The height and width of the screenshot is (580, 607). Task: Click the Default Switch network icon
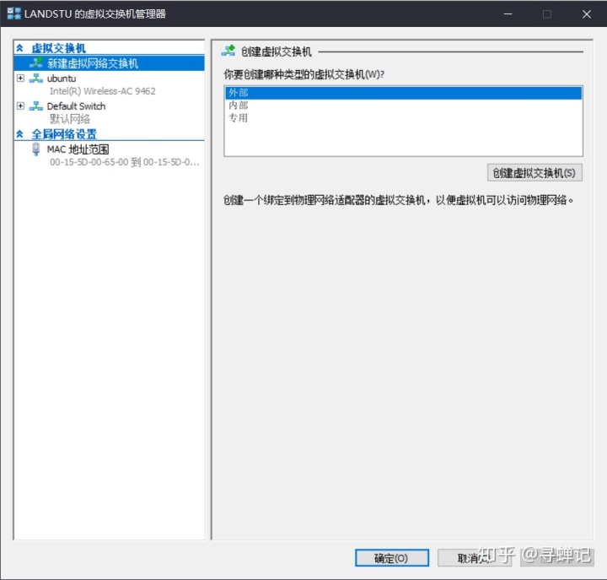(x=36, y=106)
